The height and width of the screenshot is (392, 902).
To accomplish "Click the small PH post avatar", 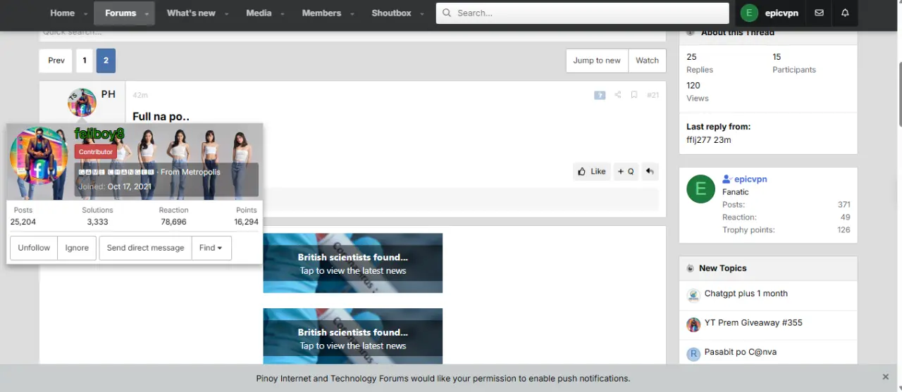I will (82, 103).
